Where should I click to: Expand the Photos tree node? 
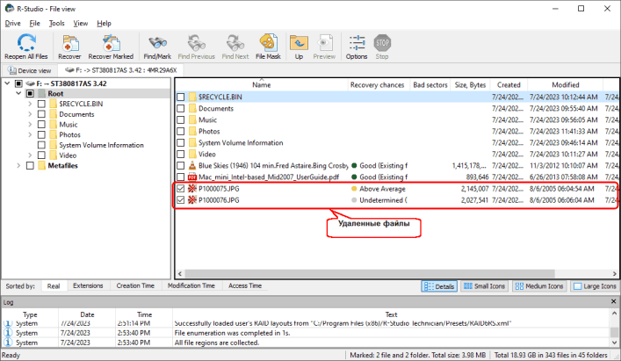[30, 134]
